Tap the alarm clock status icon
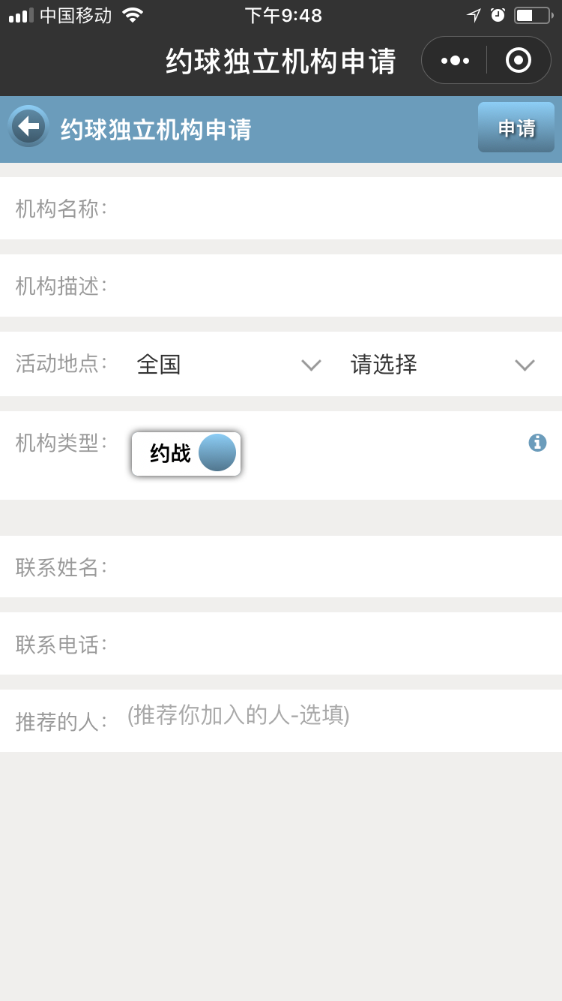Image resolution: width=562 pixels, height=1001 pixels. coord(498,15)
